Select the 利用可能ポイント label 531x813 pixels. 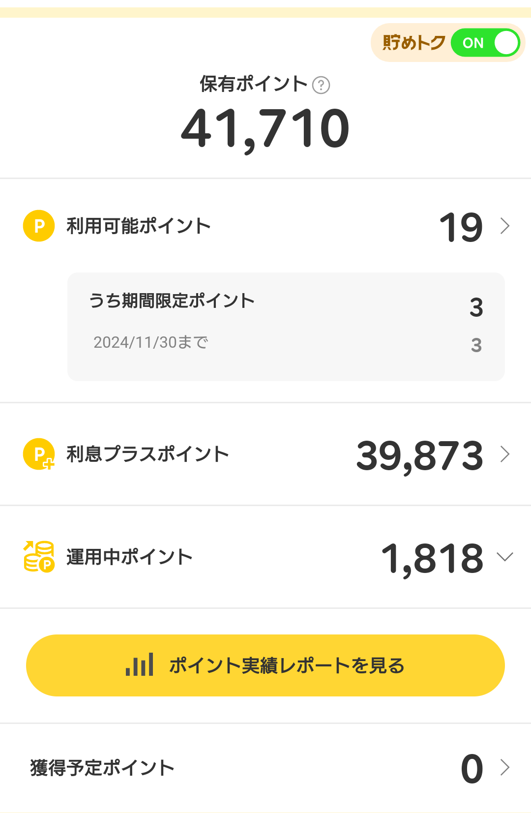tap(139, 226)
